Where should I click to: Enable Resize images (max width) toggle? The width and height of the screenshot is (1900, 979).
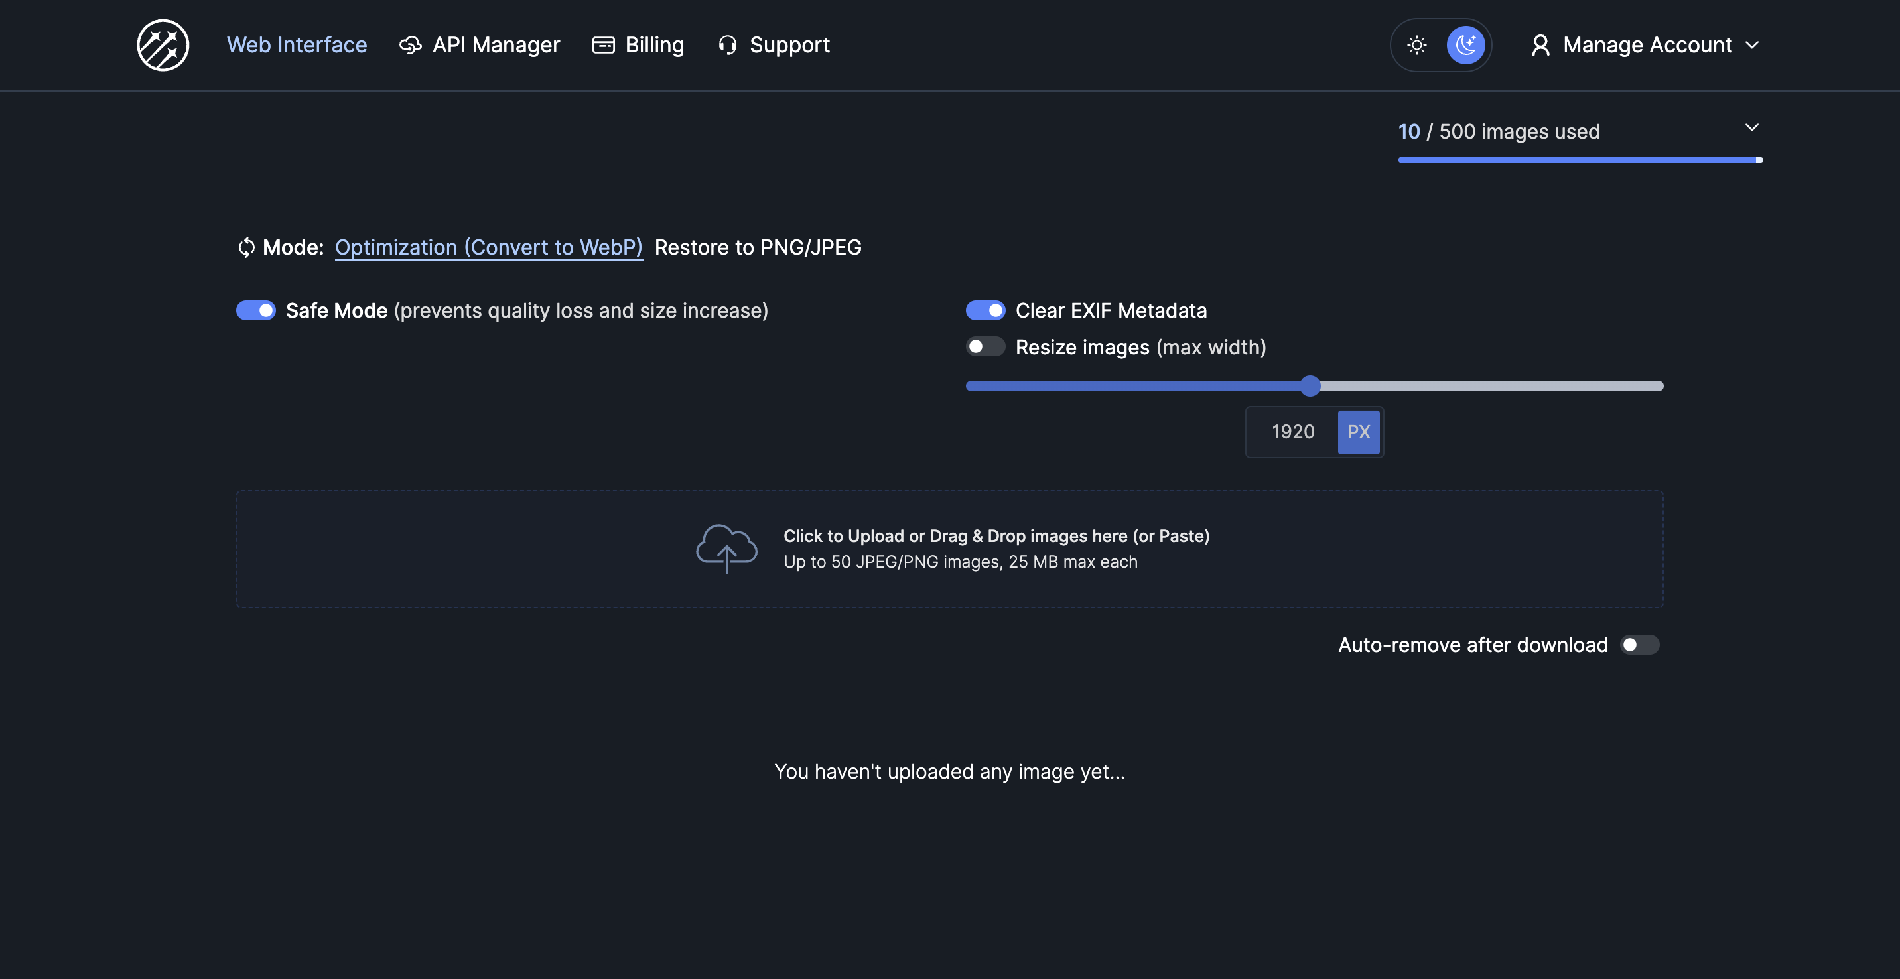[985, 346]
